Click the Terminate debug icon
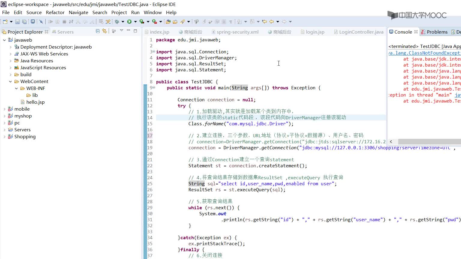 pyautogui.click(x=64, y=22)
